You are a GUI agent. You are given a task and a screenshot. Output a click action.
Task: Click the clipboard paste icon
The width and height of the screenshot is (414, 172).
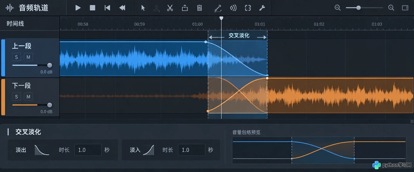(x=200, y=8)
